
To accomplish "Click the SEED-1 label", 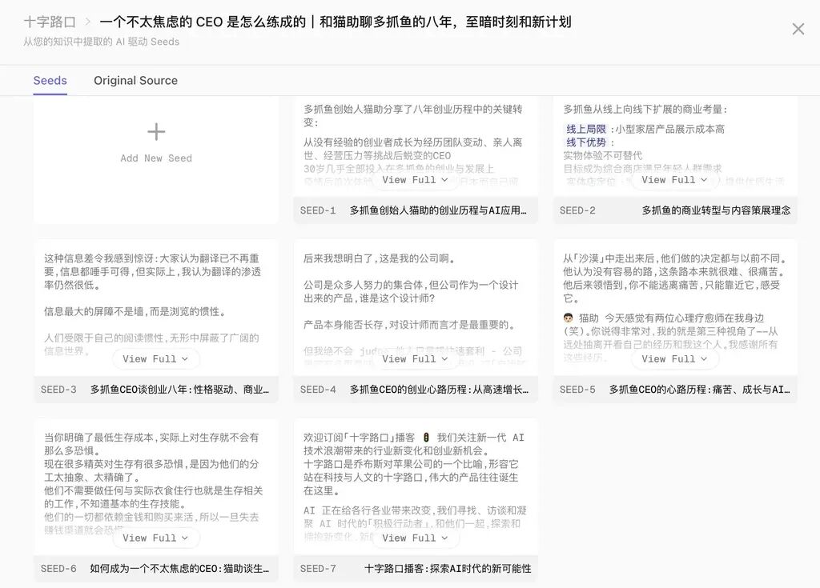I will [318, 210].
